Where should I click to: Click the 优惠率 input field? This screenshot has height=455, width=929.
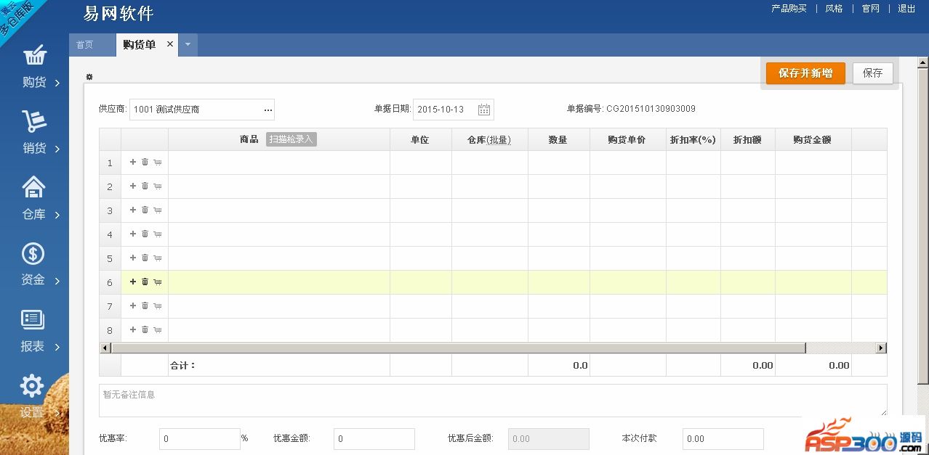pos(199,439)
